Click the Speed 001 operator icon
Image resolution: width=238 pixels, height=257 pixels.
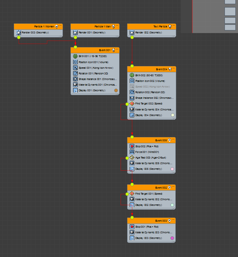pos(75,68)
